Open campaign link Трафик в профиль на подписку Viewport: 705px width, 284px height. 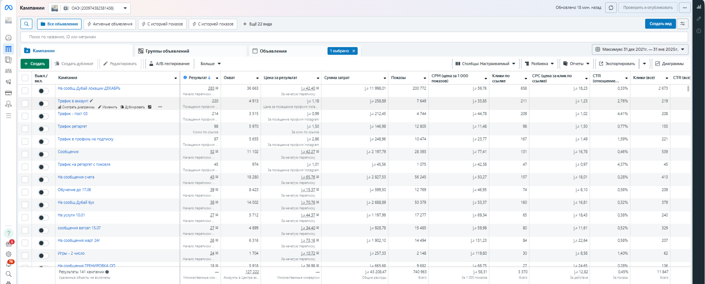(86, 139)
